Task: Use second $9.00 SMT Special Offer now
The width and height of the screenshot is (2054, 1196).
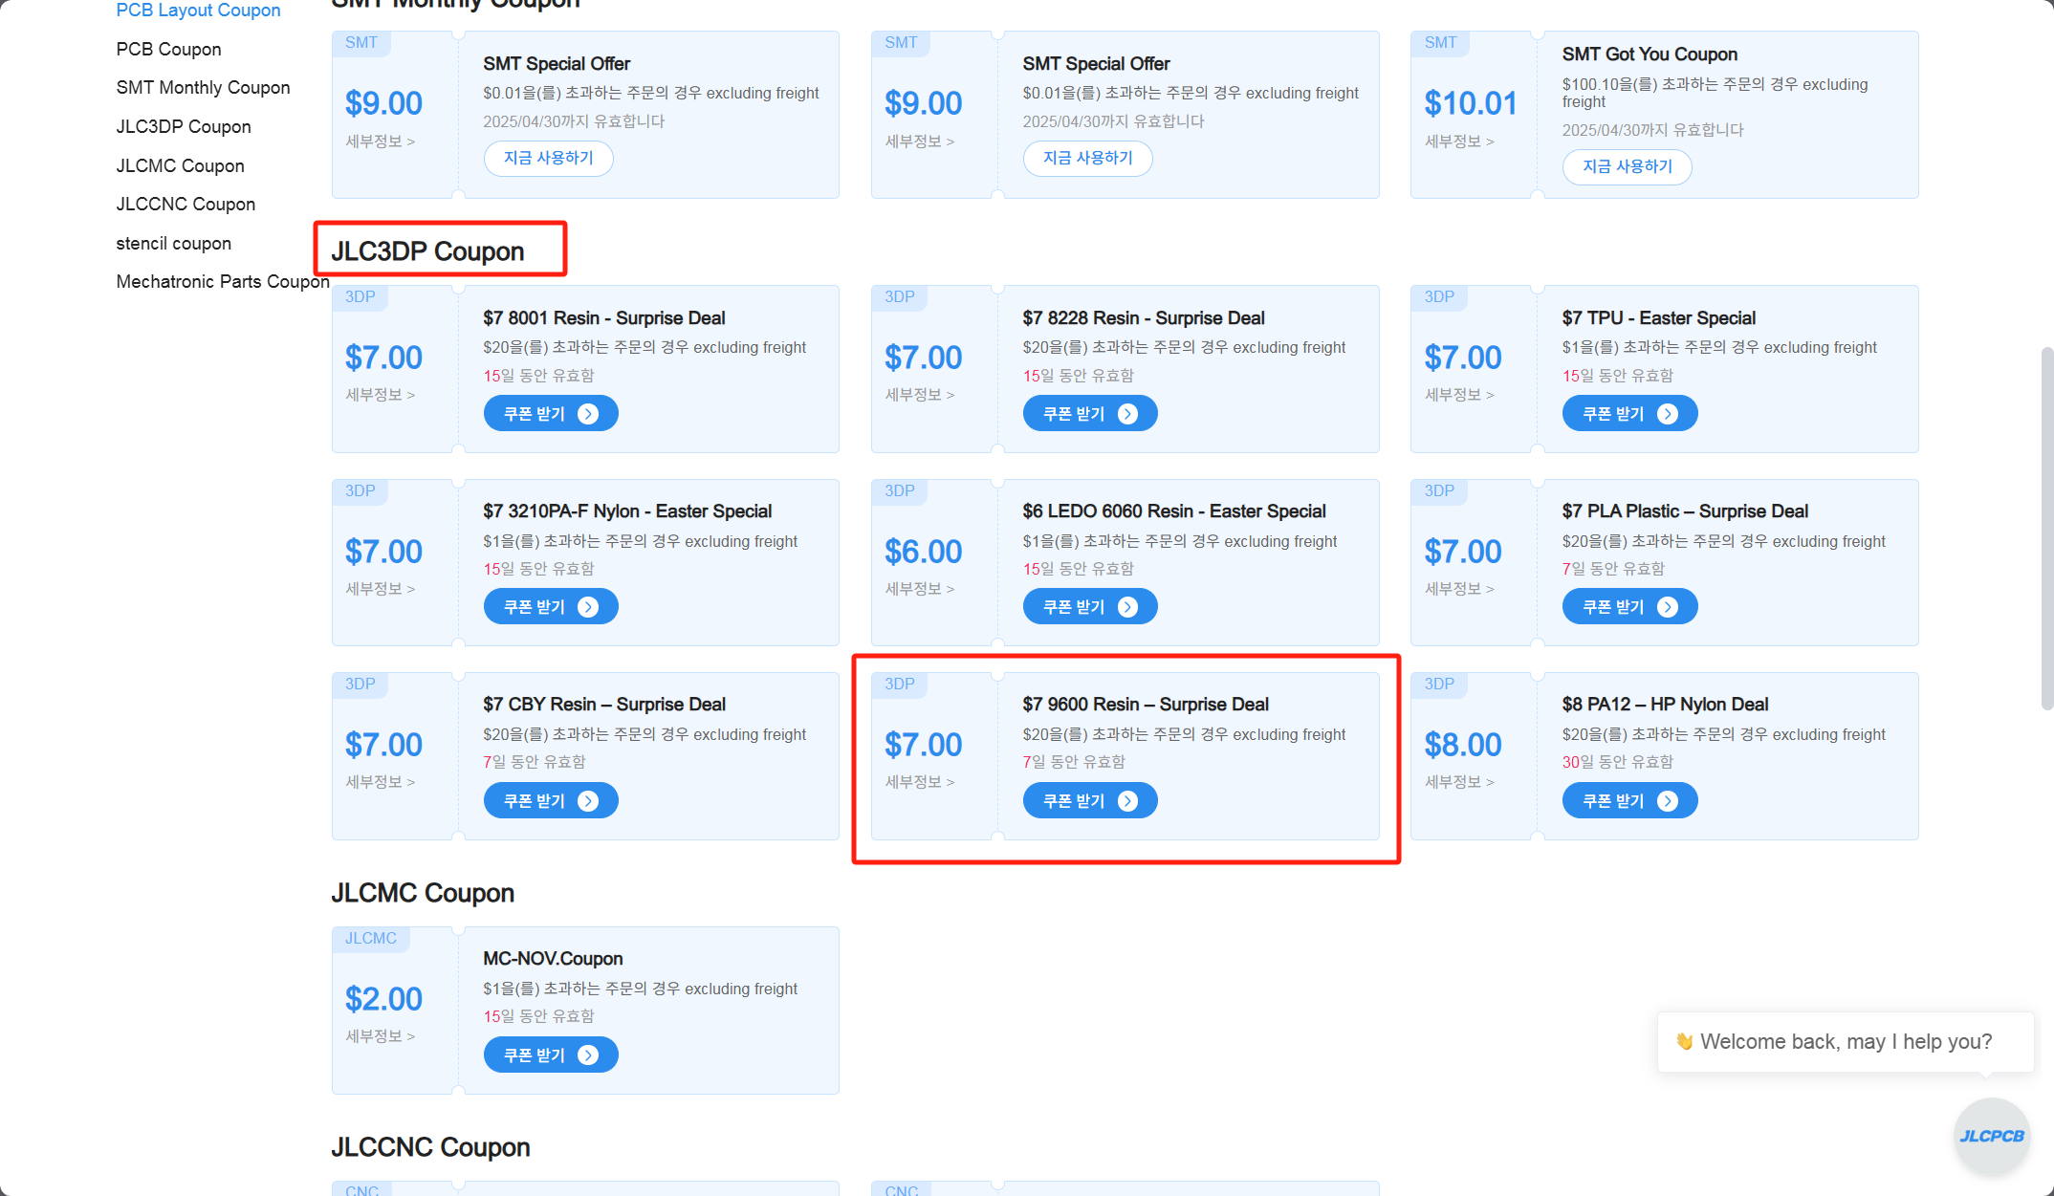Action: pos(1087,159)
